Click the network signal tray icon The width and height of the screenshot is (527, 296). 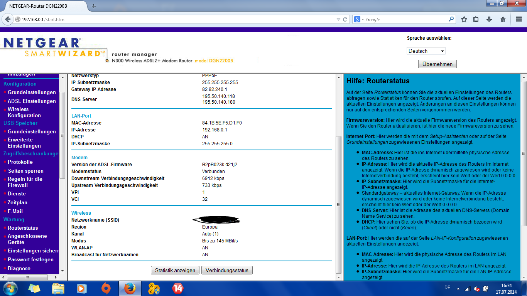(467, 288)
